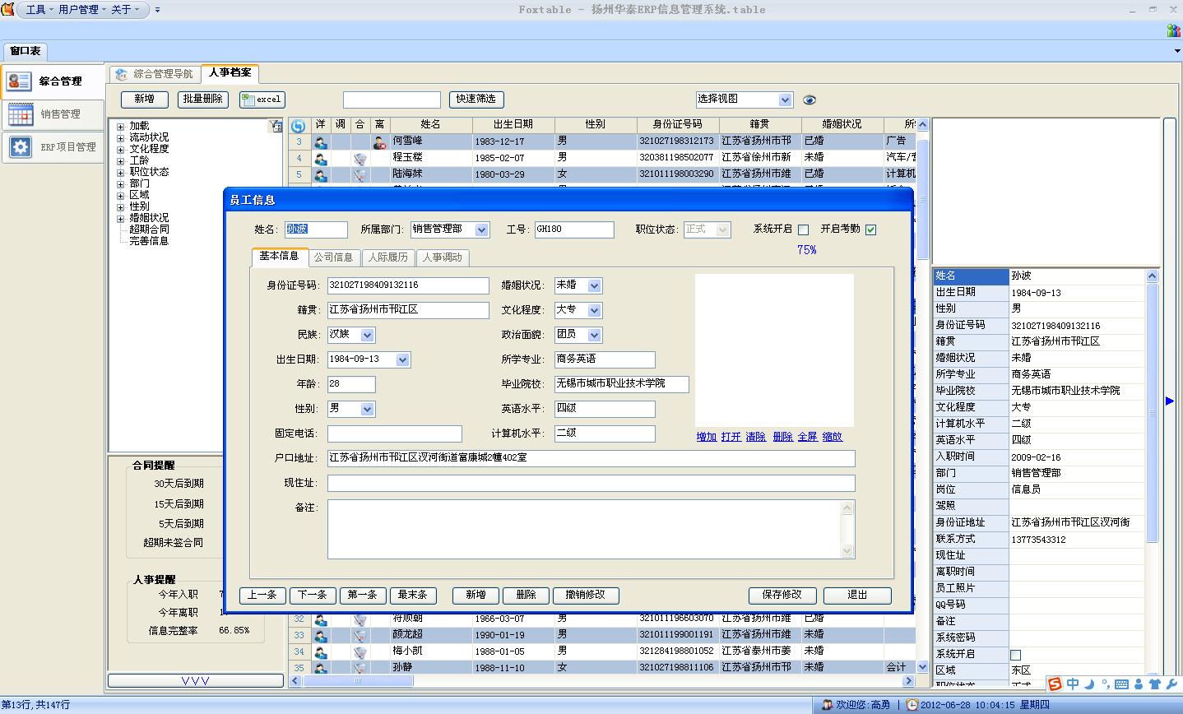The height and width of the screenshot is (714, 1183).
Task: Click the eye icon beside the view selector
Action: click(810, 100)
